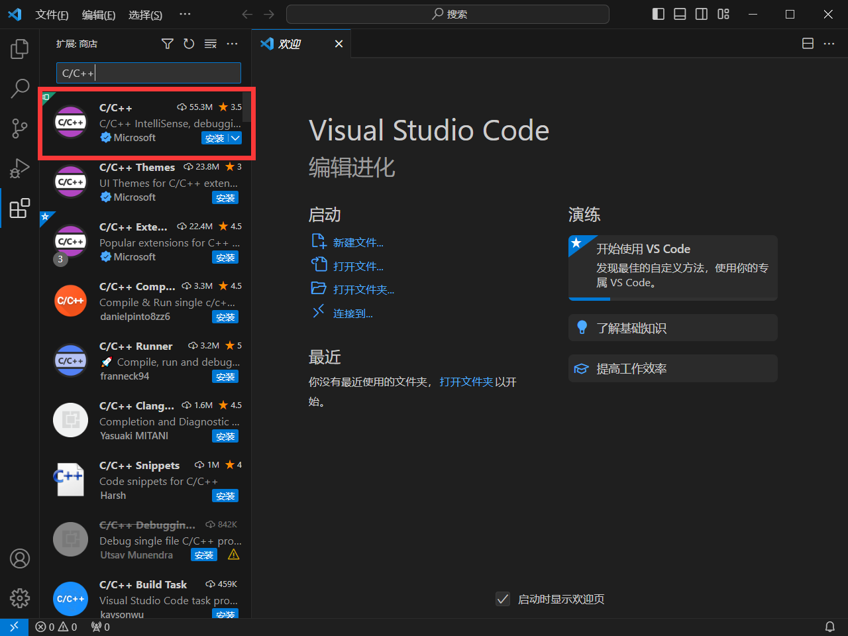Click C/C++ Compile Run orange icon
Viewport: 848px width, 636px height.
70,301
